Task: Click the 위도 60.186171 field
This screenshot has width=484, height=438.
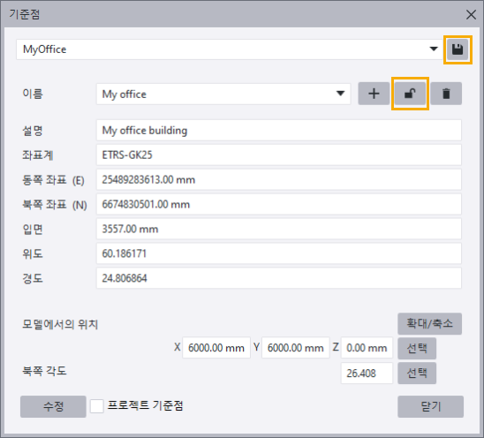Action: (279, 253)
